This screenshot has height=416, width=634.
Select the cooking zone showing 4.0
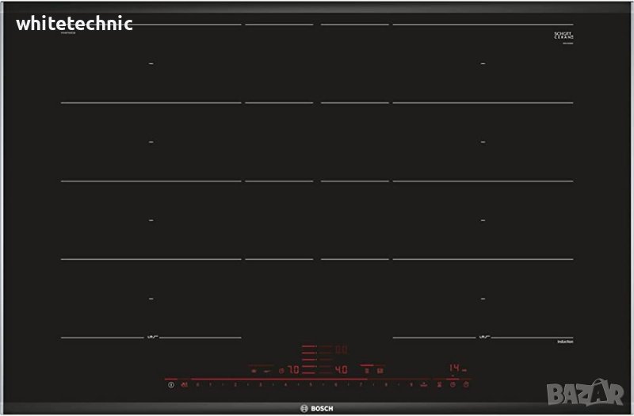pos(340,369)
